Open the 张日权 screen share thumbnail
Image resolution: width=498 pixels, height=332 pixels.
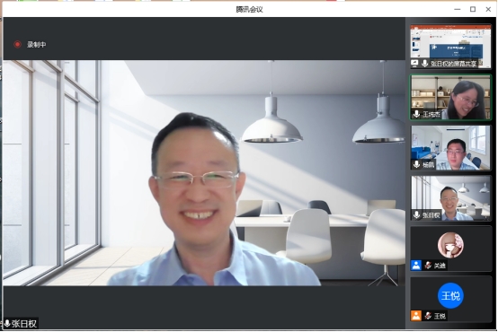point(450,47)
